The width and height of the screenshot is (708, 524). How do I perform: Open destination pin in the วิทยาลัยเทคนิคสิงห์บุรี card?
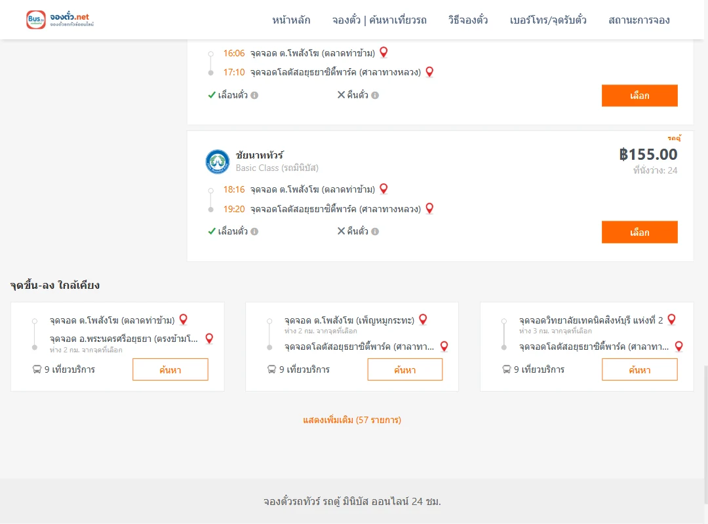678,346
